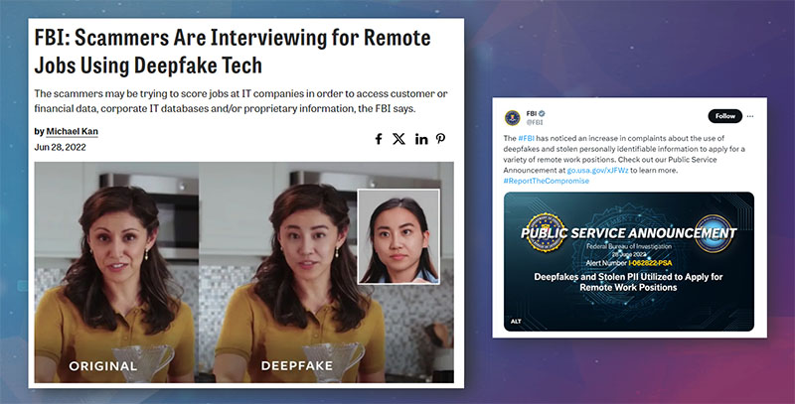Open the Public Service Announcement image
The height and width of the screenshot is (404, 795).
coord(629,262)
